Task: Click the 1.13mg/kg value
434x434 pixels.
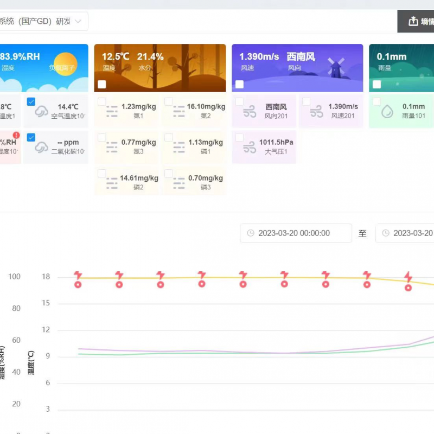Action: pos(206,142)
